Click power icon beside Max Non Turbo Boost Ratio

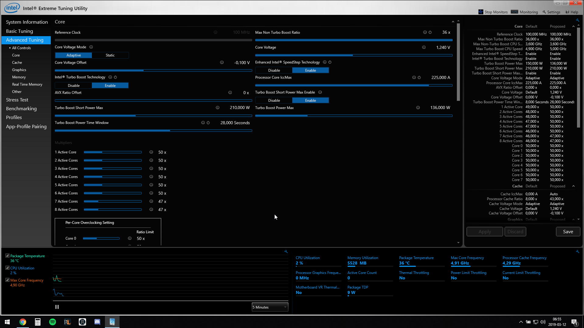[430, 32]
